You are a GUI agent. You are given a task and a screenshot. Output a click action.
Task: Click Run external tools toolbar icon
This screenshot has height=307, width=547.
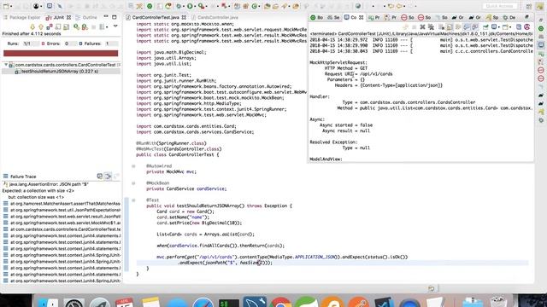click(201, 6)
